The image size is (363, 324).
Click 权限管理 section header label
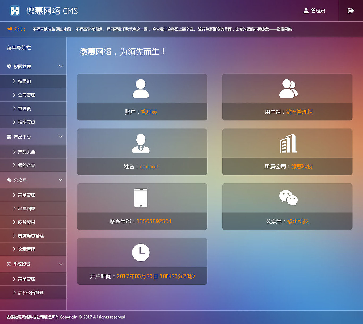(22, 66)
